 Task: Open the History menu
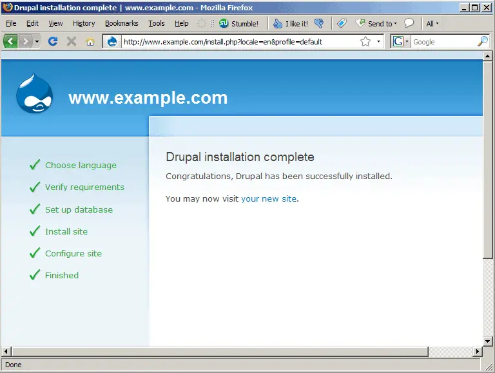click(84, 23)
